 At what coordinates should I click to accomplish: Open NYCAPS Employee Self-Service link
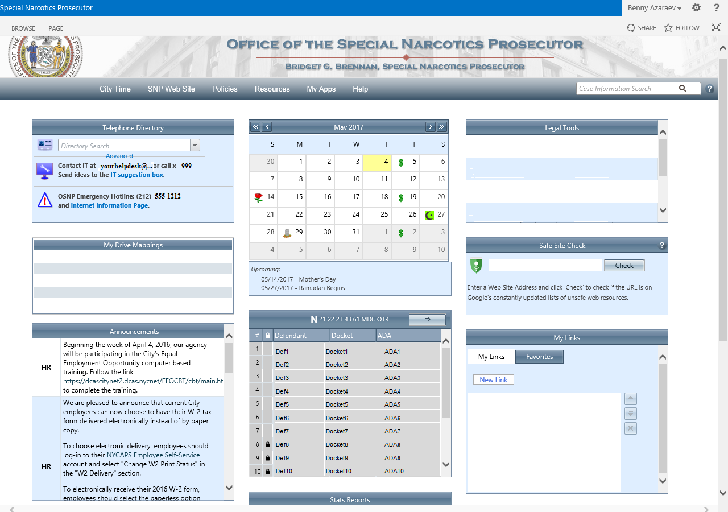click(x=153, y=455)
